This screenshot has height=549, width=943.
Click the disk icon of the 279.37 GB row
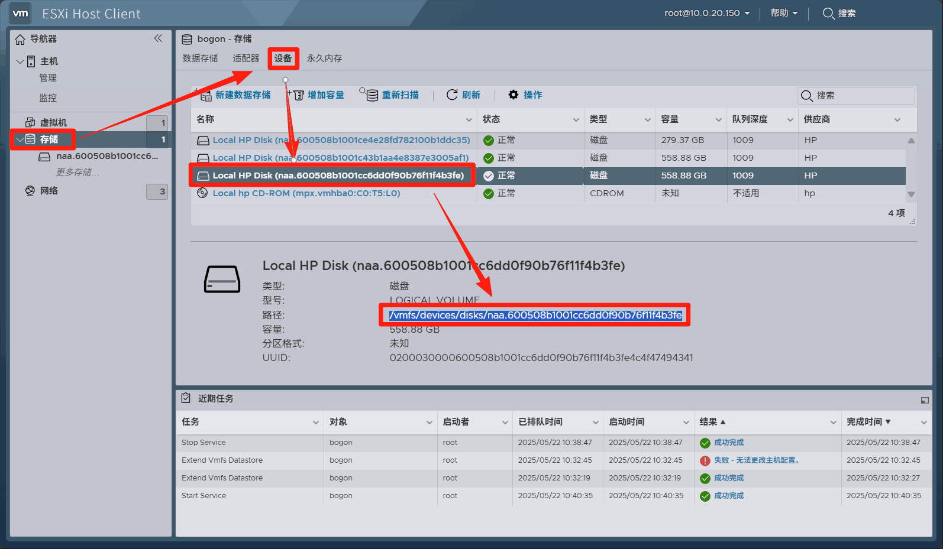(203, 141)
